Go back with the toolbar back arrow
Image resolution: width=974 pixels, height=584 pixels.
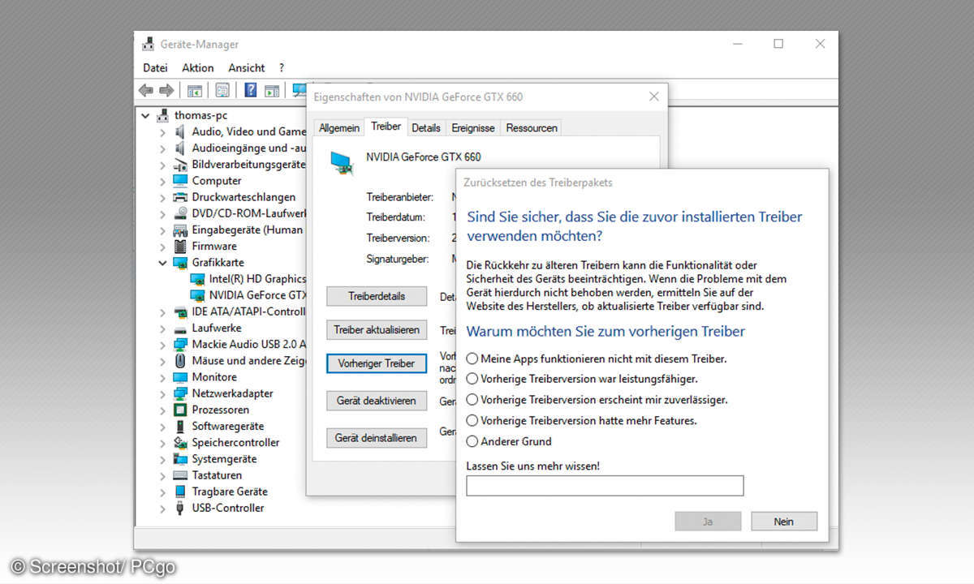pos(146,90)
